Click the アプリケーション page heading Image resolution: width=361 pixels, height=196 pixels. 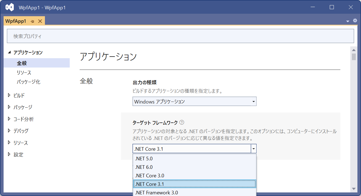coord(108,57)
